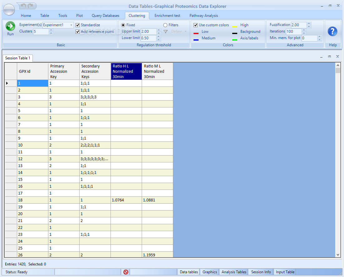Select Ratio H L Normalized 30min column header
This screenshot has height=277, width=344.
(x=126, y=71)
